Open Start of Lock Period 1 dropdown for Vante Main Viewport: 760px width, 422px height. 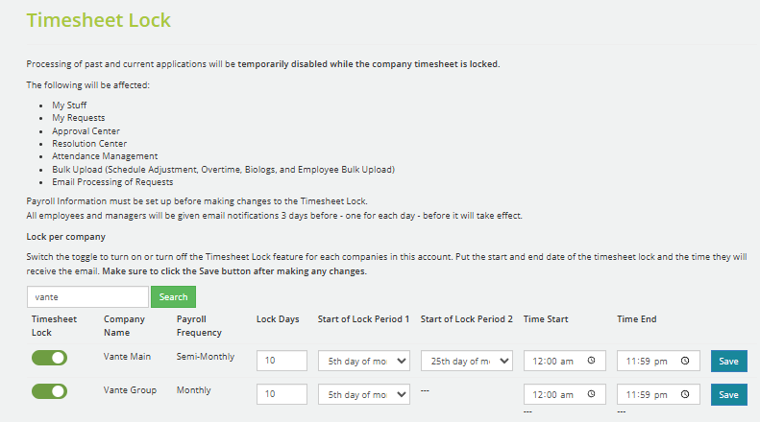pos(364,361)
